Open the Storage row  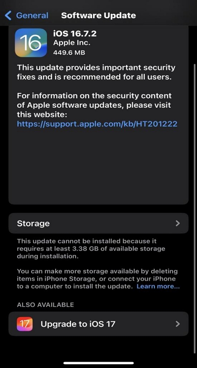pos(98,223)
